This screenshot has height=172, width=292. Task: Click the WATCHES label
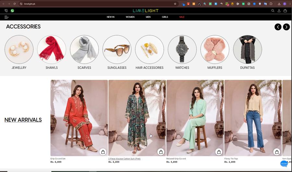[182, 68]
